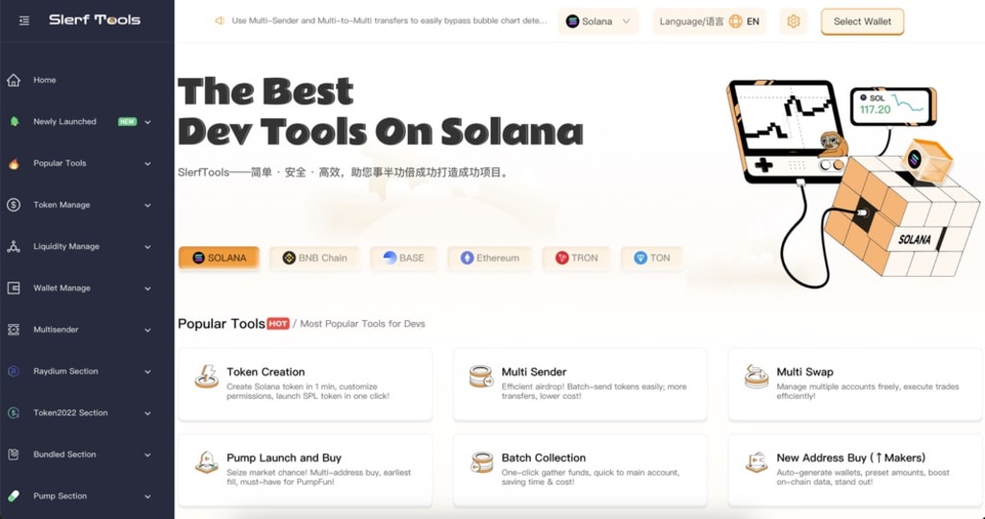The height and width of the screenshot is (519, 985).
Task: Click the Popular Tools flame icon
Action: 13,163
